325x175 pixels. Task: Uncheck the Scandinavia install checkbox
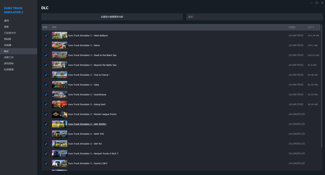tap(46, 95)
